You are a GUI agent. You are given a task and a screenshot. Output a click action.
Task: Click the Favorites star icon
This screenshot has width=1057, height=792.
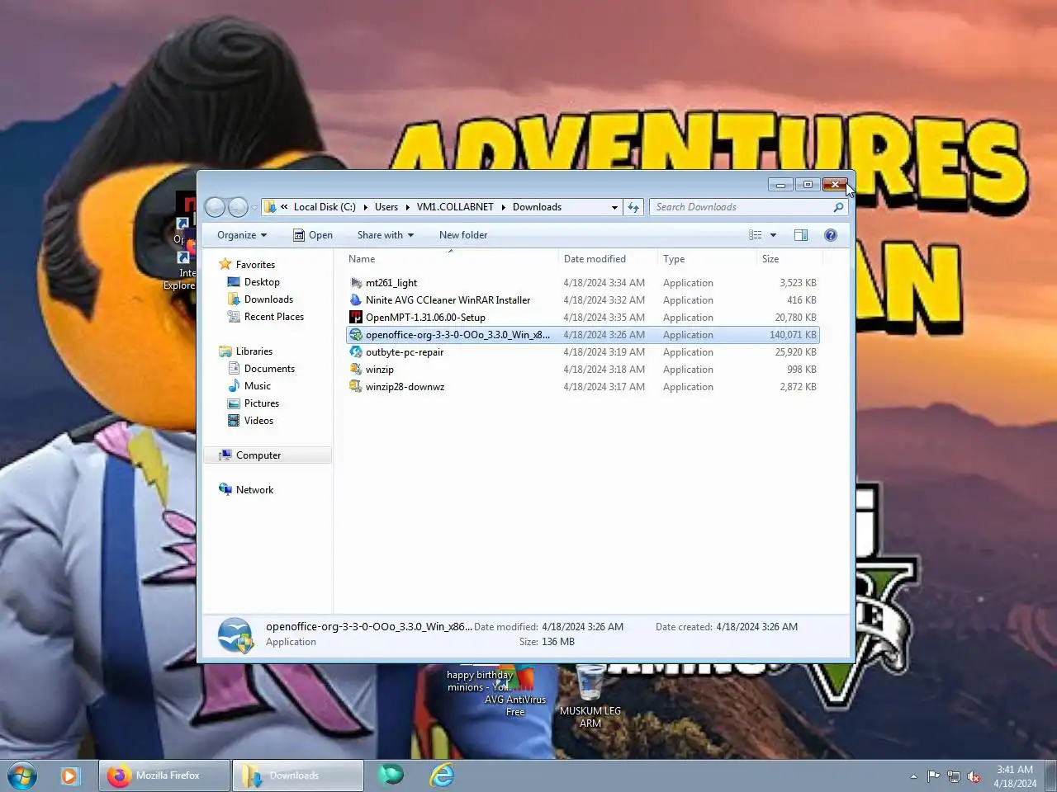(x=225, y=264)
